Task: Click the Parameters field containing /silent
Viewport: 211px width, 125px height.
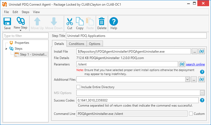Action: coord(127,64)
